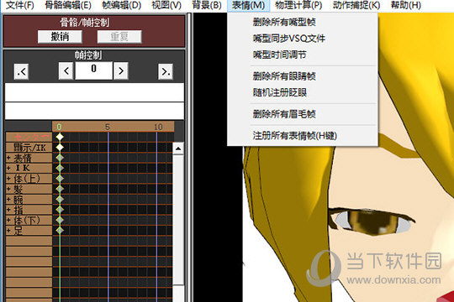Step forward one frame with > button
This screenshot has height=302, width=454.
(121, 70)
